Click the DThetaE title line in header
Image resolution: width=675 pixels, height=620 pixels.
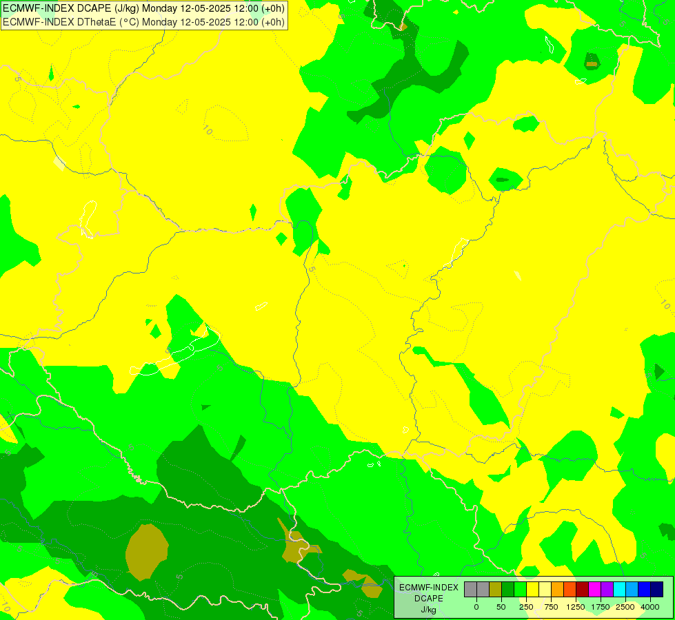coord(143,22)
